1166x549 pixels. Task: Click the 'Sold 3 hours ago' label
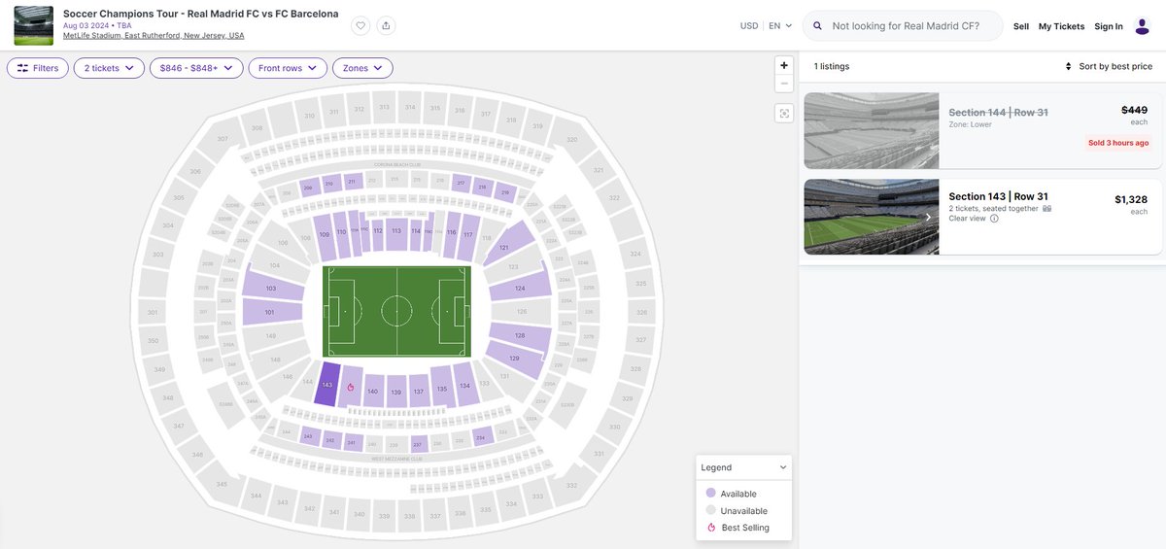click(1118, 143)
